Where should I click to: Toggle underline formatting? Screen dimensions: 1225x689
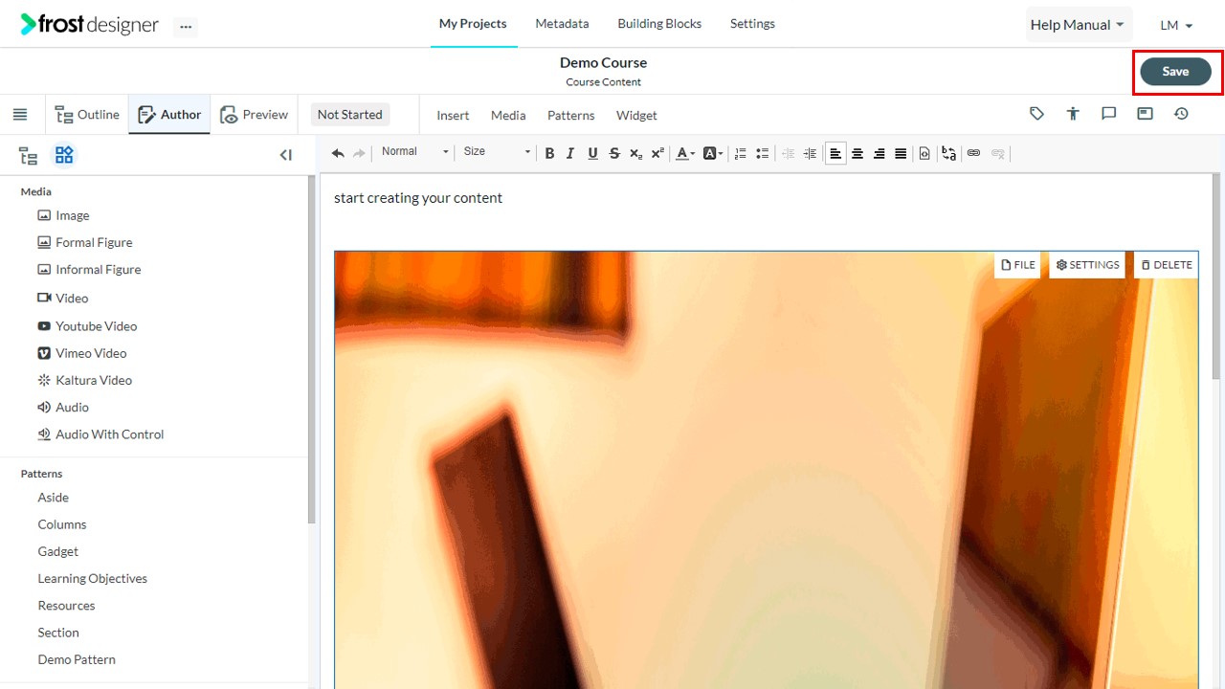[x=592, y=153]
